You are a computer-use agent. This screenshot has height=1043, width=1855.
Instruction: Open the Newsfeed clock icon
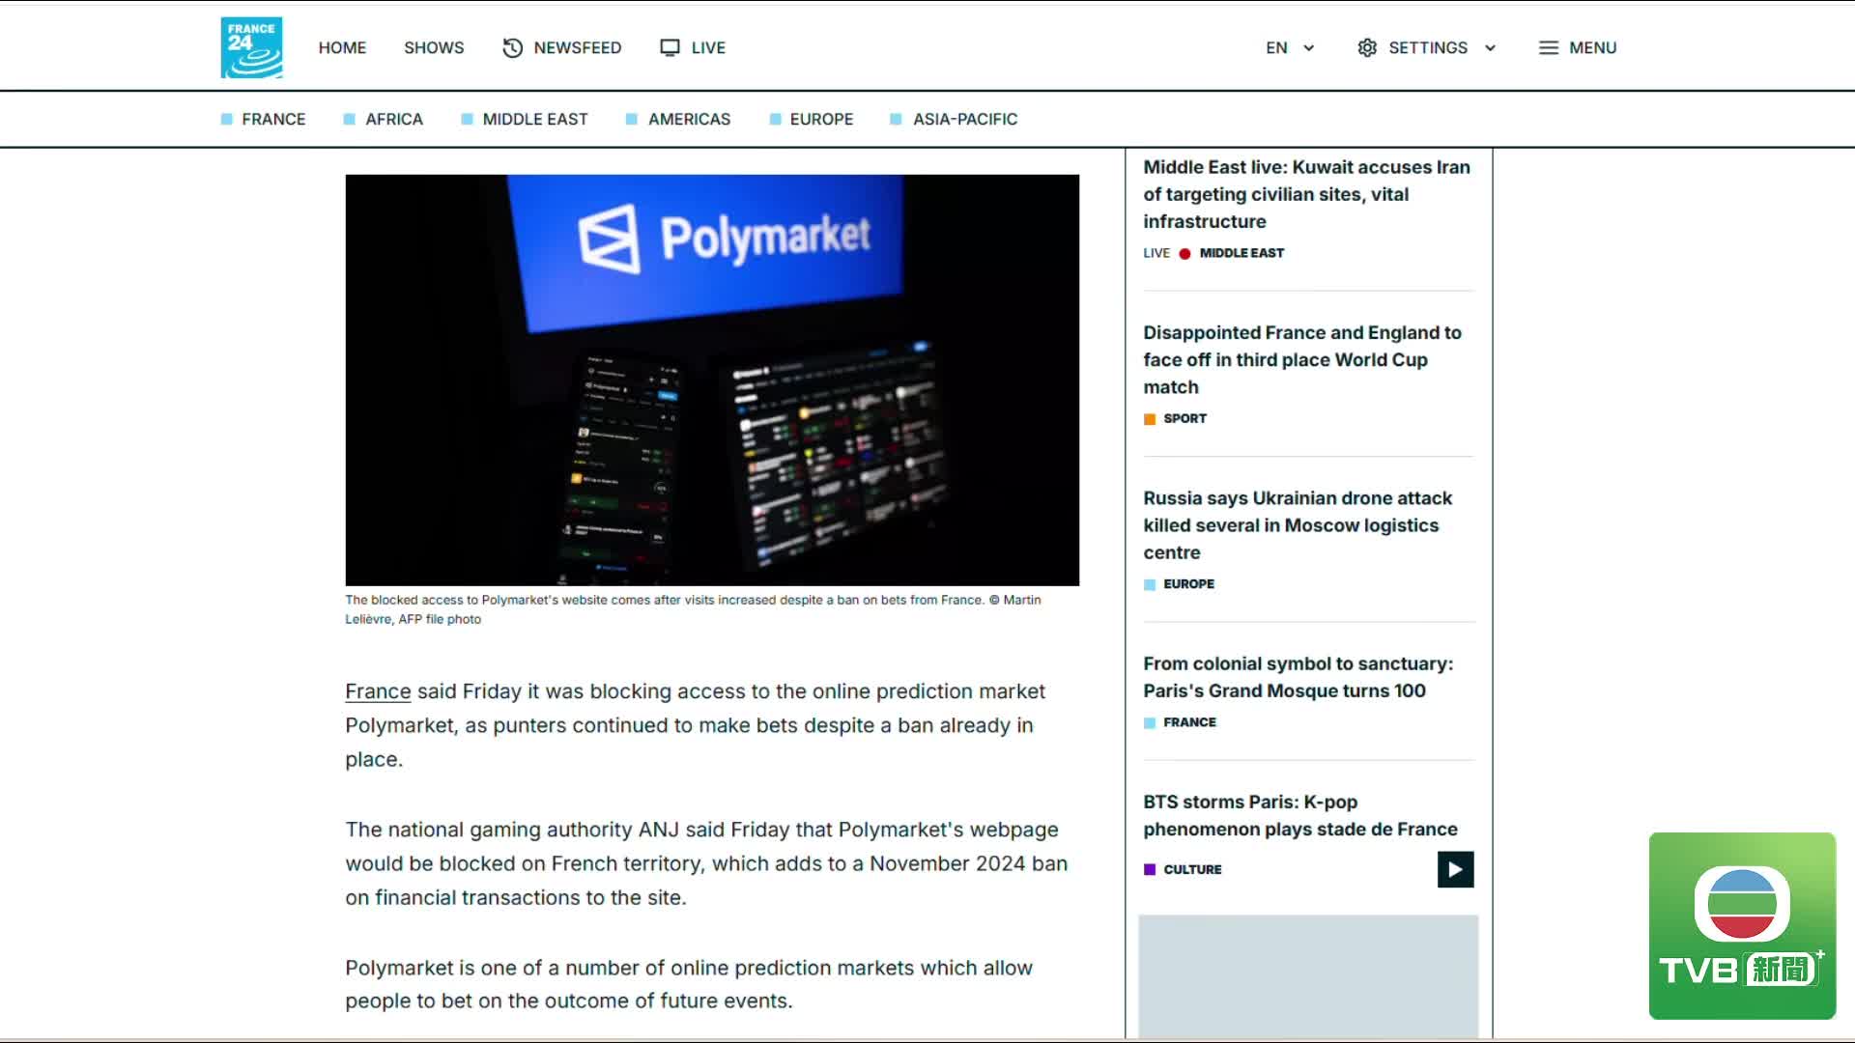coord(512,47)
